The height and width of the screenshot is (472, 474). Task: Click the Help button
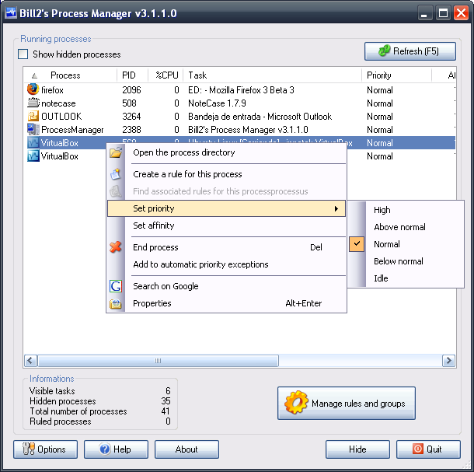coord(116,449)
